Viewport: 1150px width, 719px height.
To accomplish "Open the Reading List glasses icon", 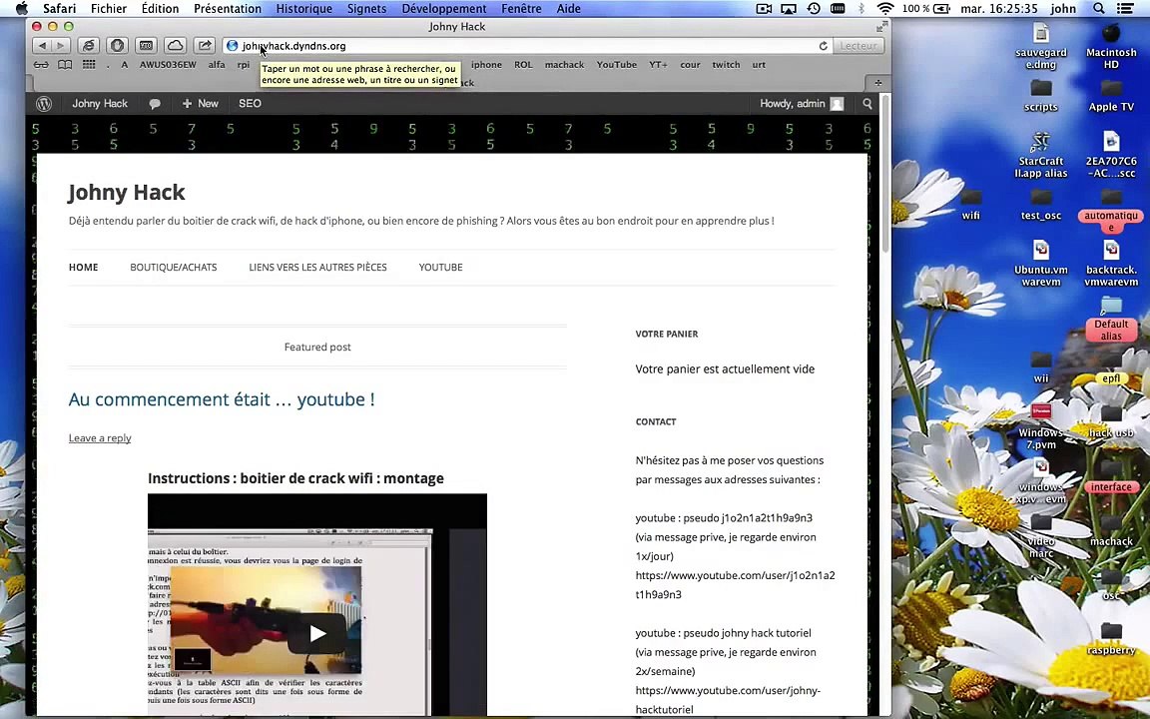I will pos(41,65).
